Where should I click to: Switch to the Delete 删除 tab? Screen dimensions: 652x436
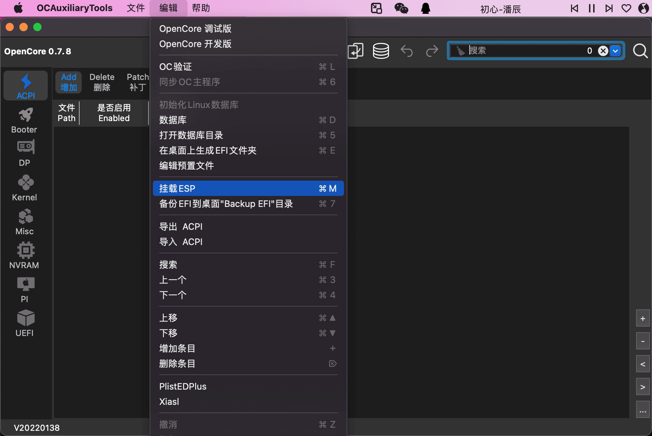pyautogui.click(x=102, y=82)
